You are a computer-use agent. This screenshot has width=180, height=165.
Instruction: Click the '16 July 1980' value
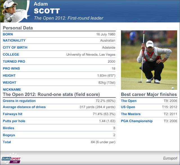tap(106, 34)
